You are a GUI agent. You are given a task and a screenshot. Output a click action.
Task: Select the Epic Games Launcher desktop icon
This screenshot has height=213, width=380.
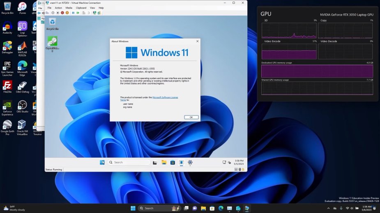pyautogui.click(x=7, y=69)
